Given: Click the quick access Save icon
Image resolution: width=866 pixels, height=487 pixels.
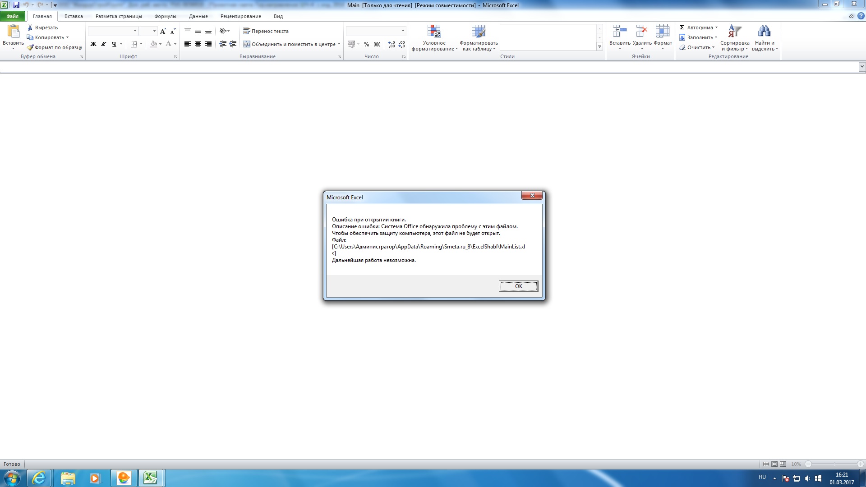Looking at the screenshot, I should point(16,5).
